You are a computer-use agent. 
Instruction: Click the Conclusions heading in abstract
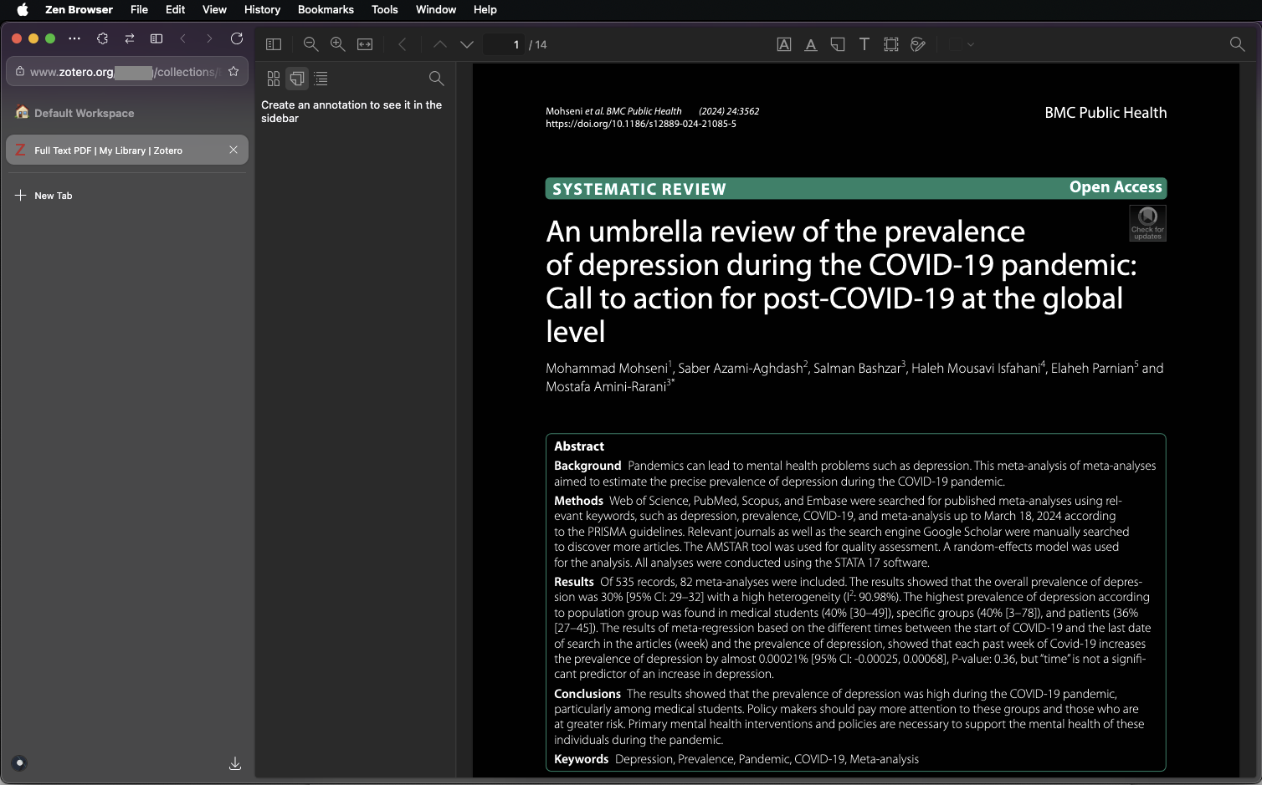pos(587,694)
